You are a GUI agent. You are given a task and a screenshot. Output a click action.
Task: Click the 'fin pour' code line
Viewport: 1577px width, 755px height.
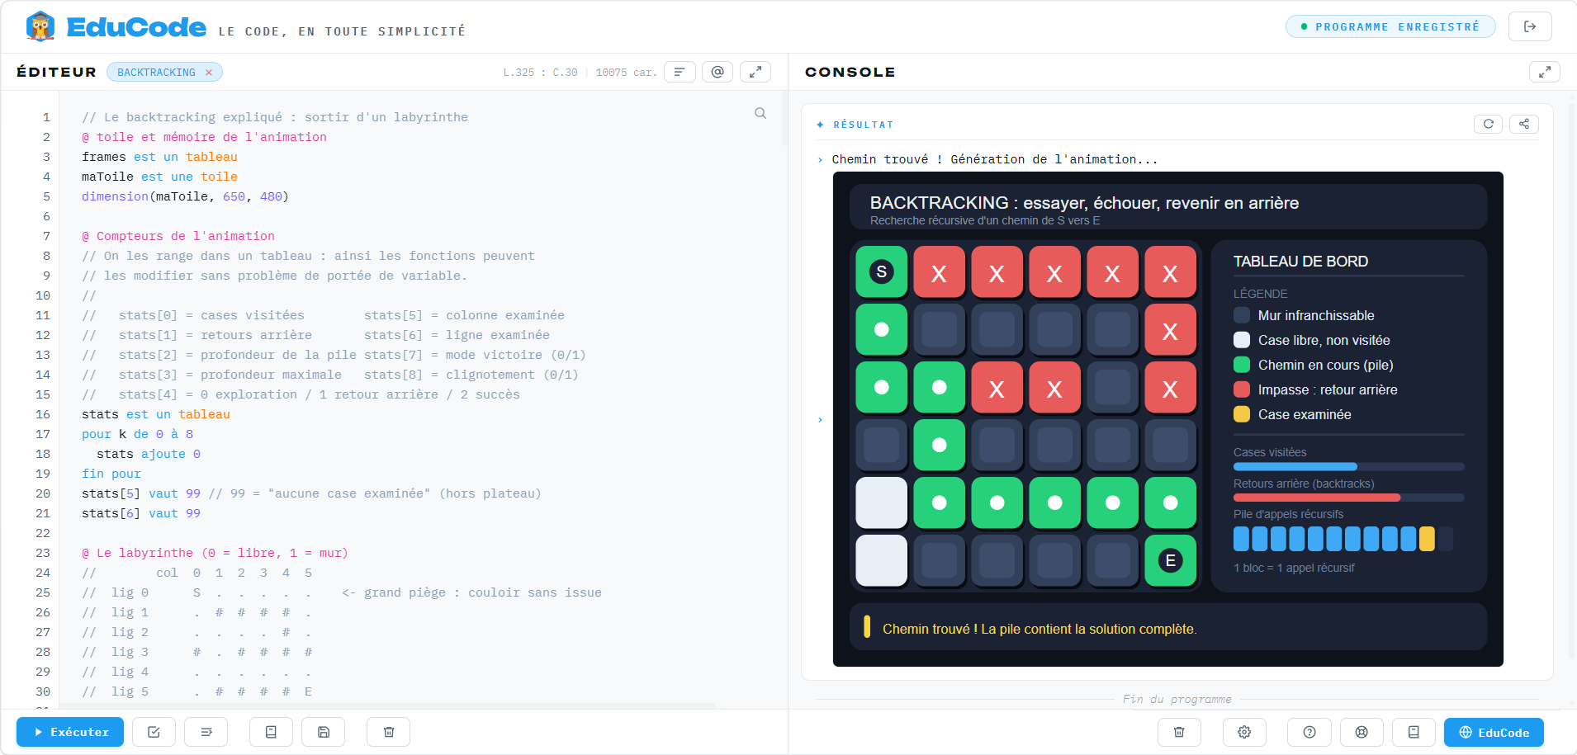tap(111, 474)
